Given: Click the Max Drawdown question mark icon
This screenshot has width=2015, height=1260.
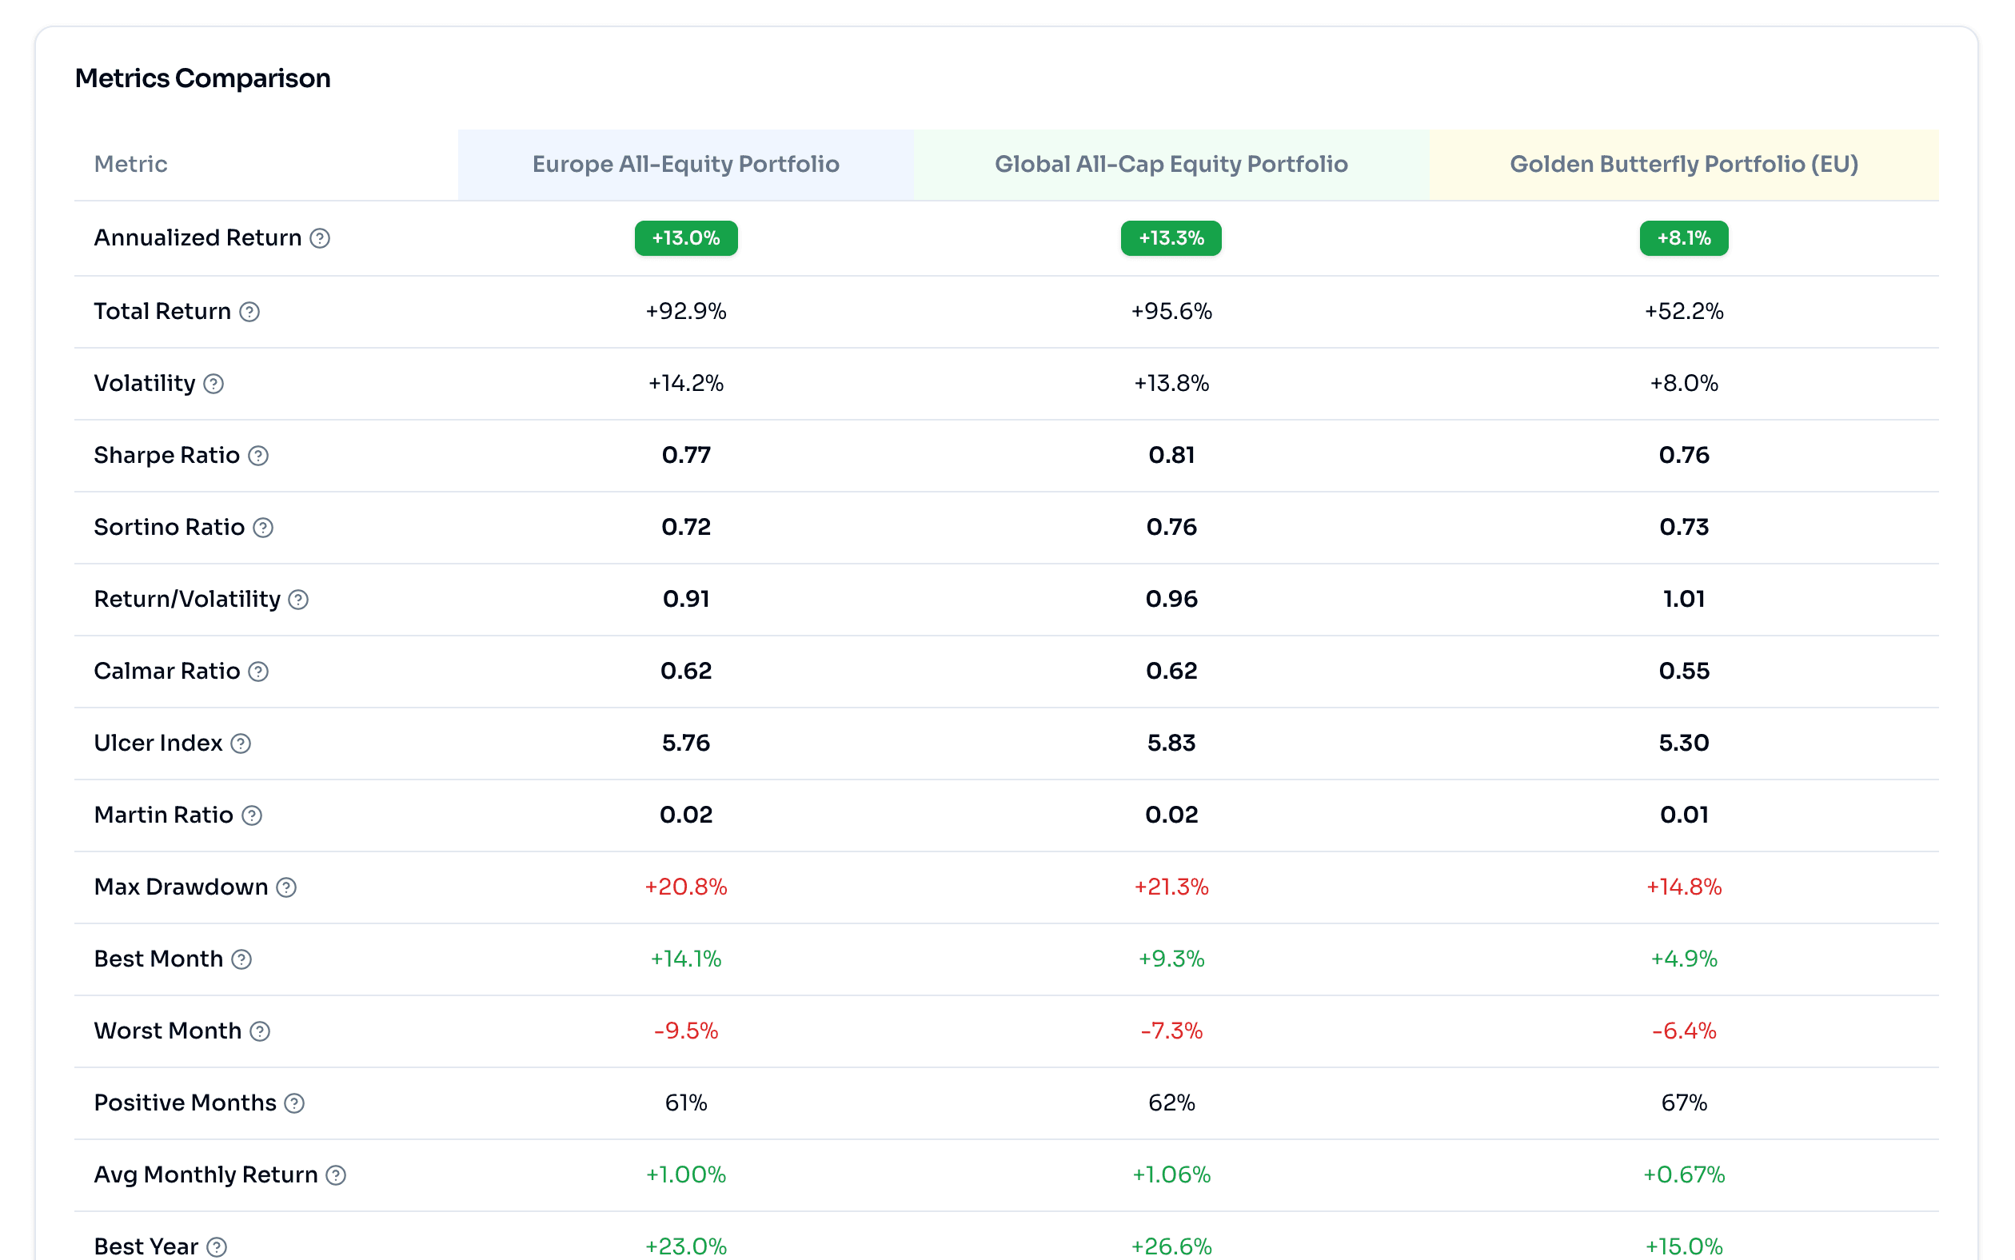Looking at the screenshot, I should (x=287, y=887).
